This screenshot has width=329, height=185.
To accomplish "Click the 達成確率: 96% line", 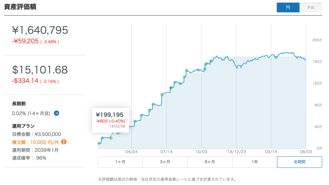I will point(29,158).
